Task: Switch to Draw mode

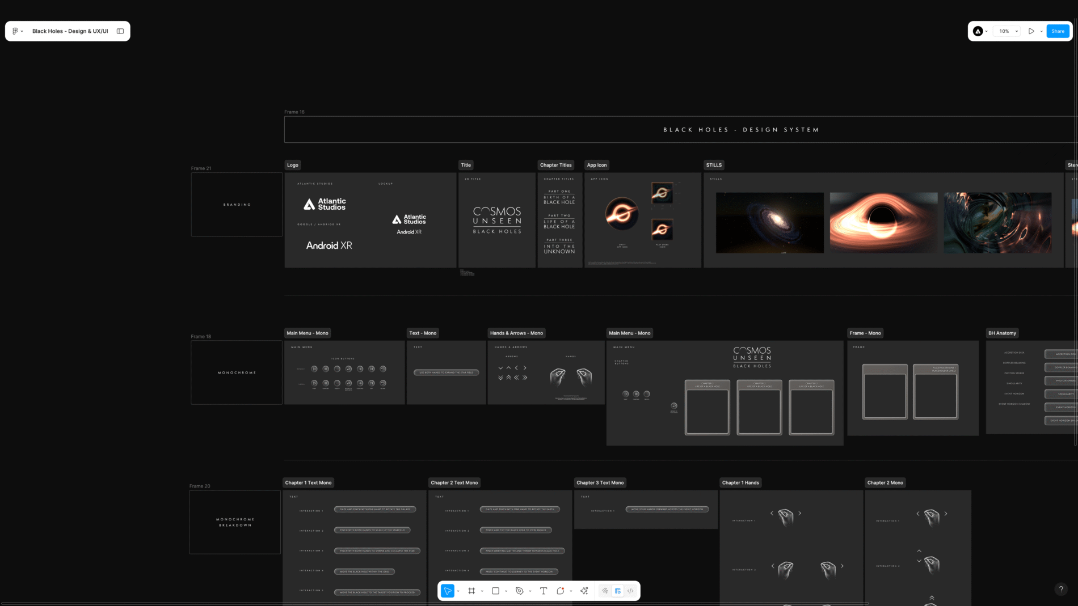Action: (605, 591)
